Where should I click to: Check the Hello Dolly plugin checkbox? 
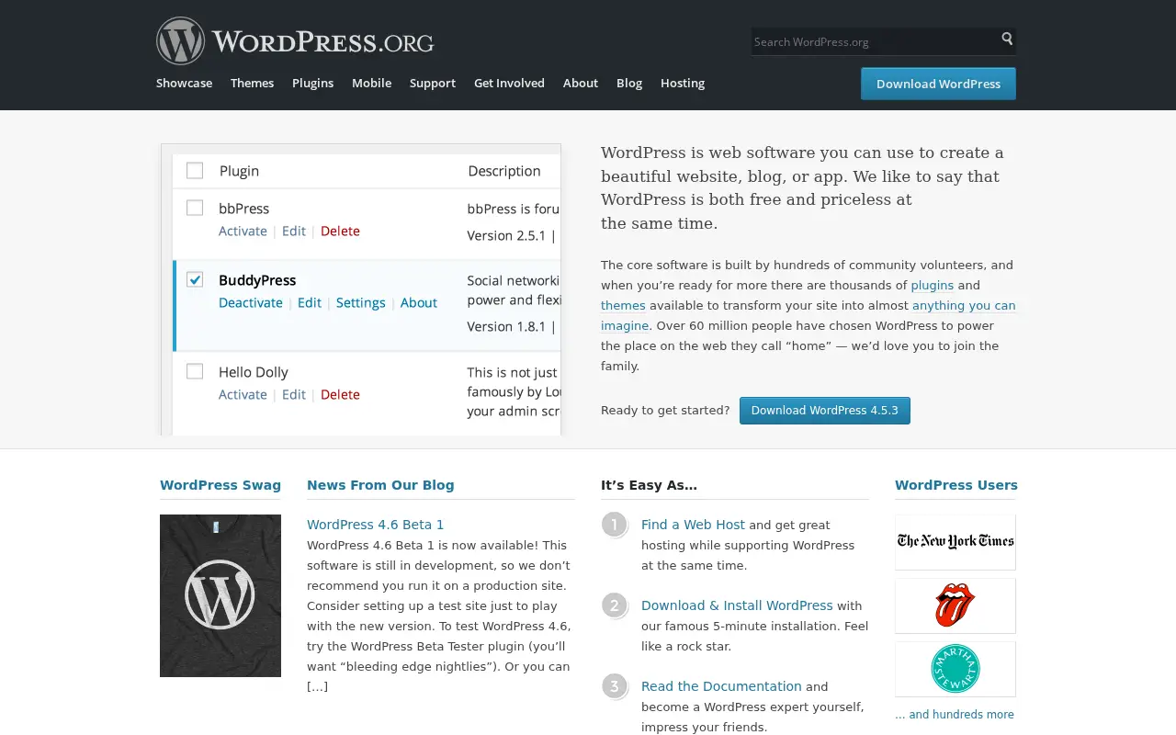pos(195,371)
